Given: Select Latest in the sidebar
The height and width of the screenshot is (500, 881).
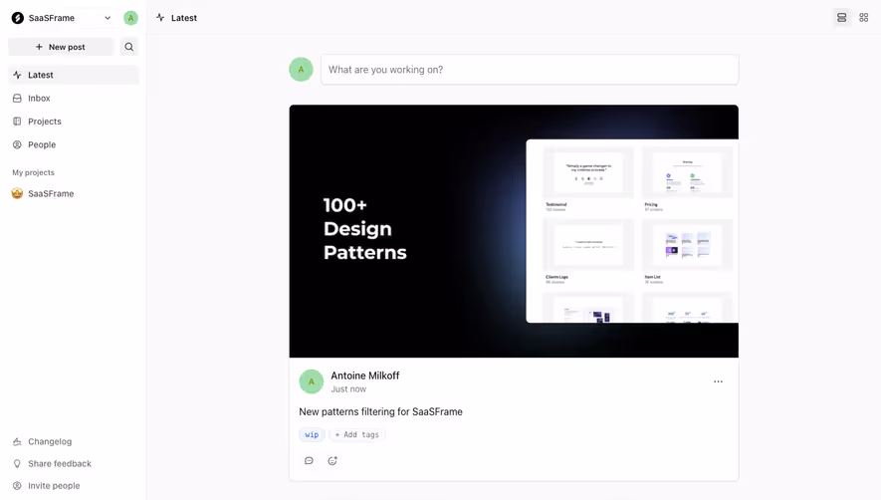Looking at the screenshot, I should (x=74, y=75).
